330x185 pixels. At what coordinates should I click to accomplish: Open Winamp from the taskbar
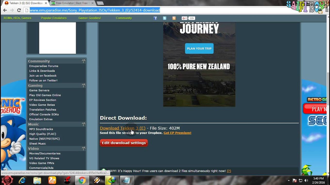click(x=97, y=180)
